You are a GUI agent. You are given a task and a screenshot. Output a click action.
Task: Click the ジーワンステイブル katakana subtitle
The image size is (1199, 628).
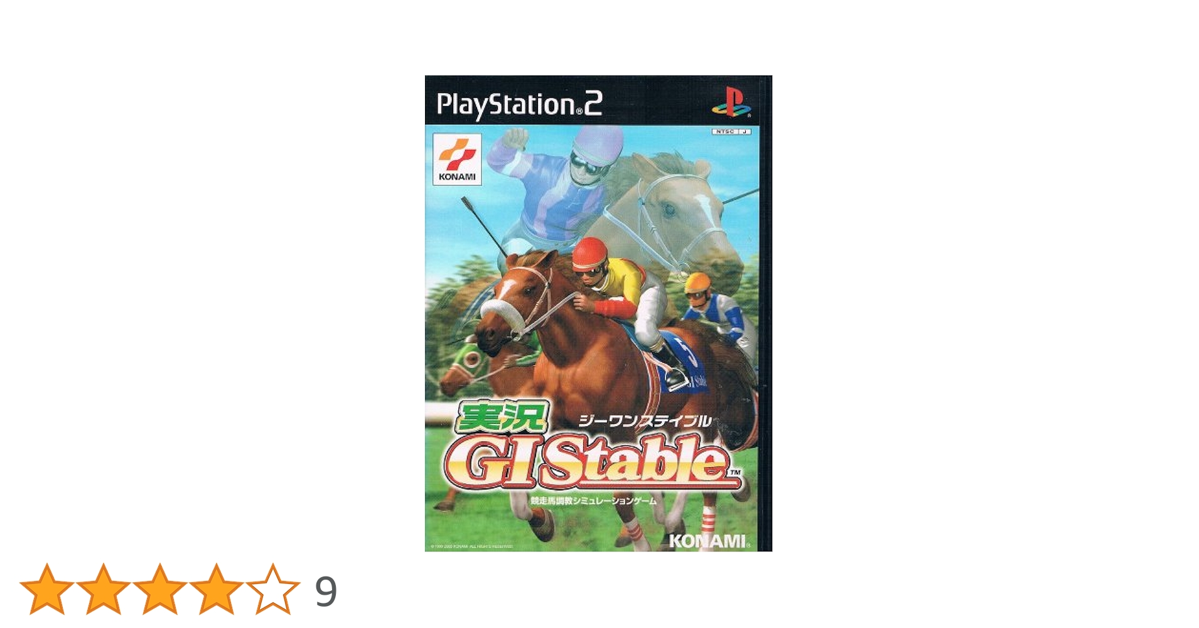(645, 421)
